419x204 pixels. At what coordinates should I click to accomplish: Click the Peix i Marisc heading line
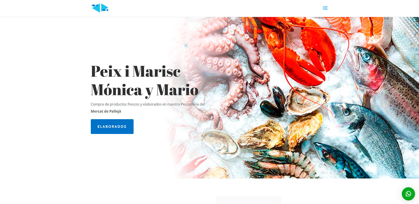[135, 71]
